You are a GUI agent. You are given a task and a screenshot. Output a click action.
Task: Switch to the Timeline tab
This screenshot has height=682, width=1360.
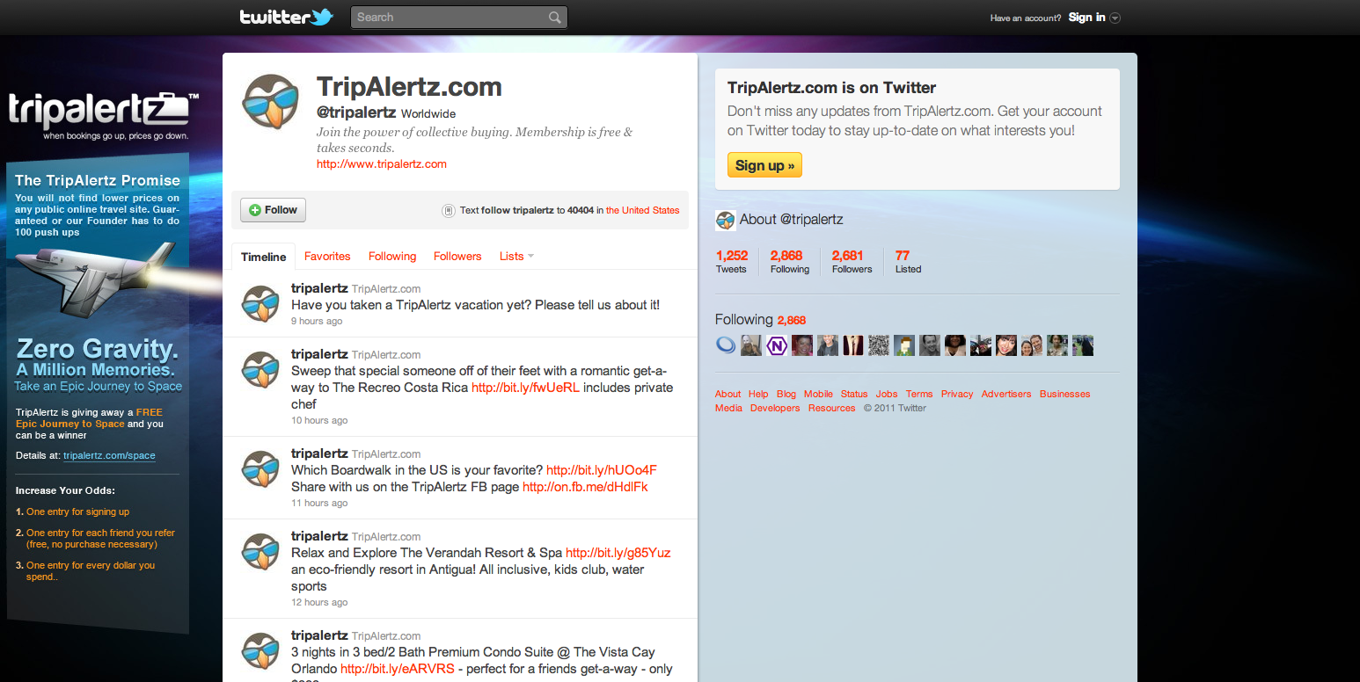(x=264, y=257)
